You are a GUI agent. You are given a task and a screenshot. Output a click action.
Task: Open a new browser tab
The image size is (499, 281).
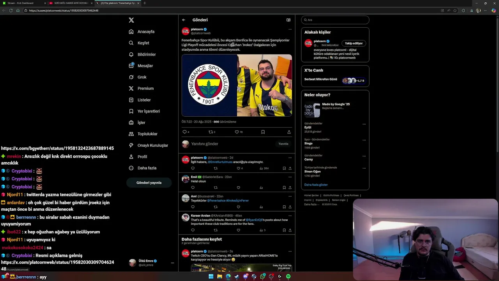[x=145, y=3]
